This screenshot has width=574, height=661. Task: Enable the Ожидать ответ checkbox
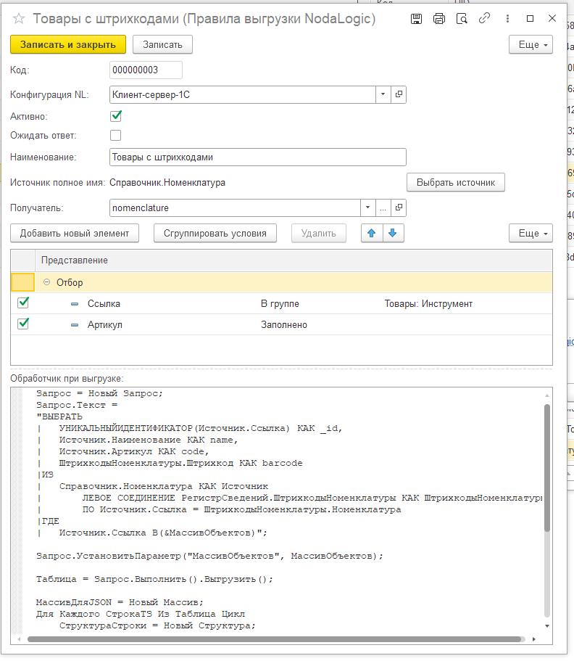[x=115, y=135]
